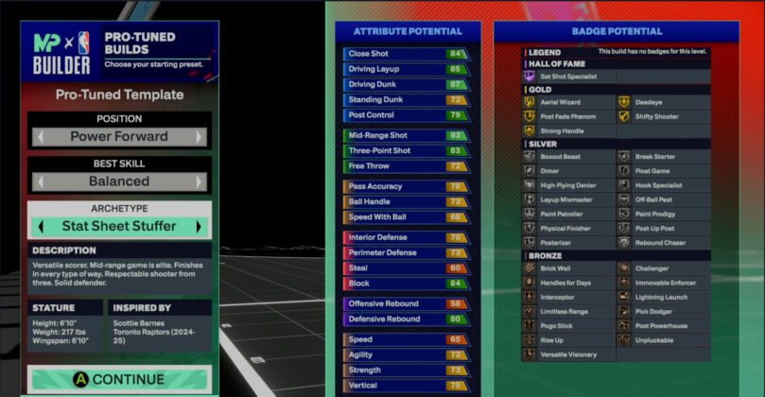Screen dimensions: 765x397
Task: Click the Vertical attribute bar
Action: (x=407, y=386)
